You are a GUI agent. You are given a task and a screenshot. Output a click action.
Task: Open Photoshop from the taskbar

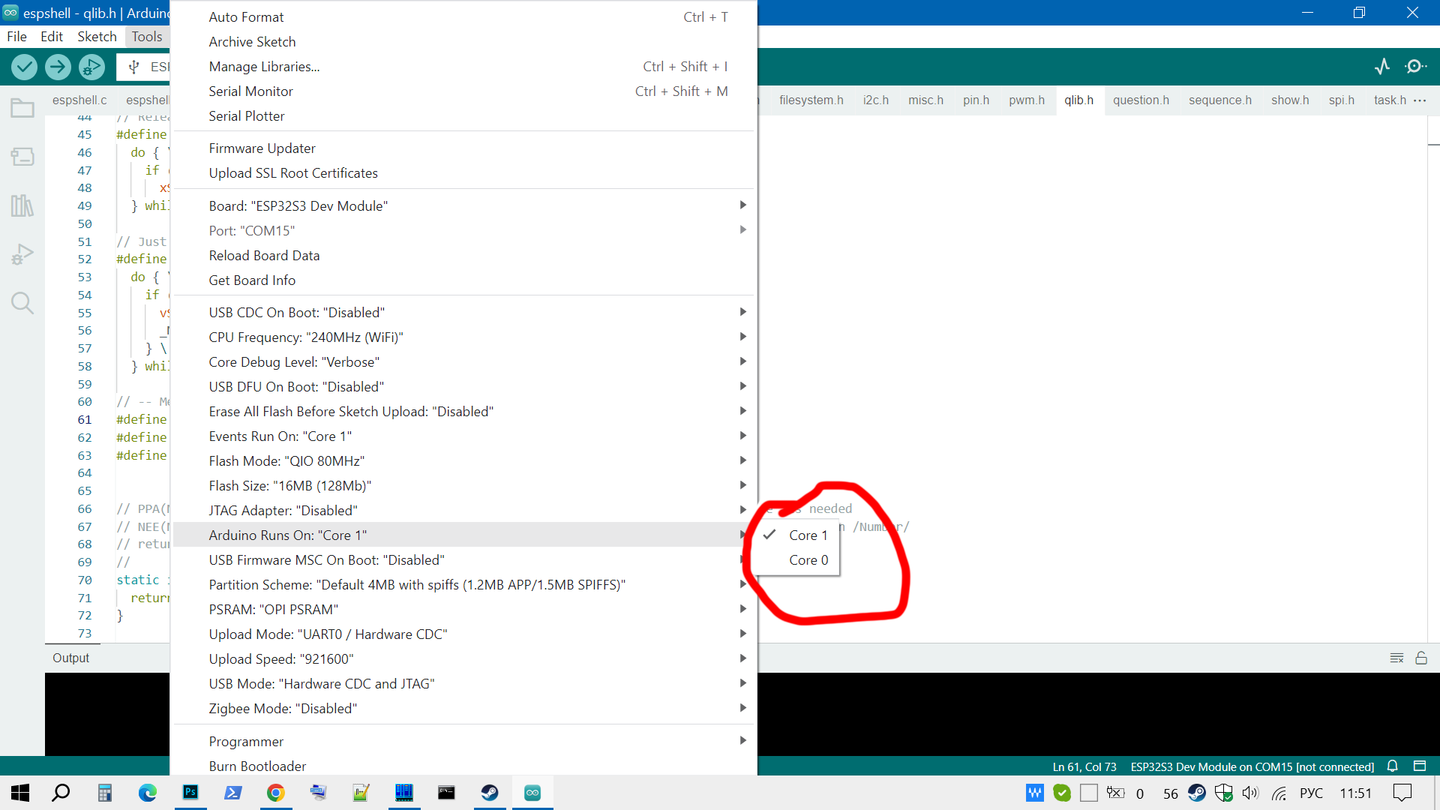click(190, 793)
